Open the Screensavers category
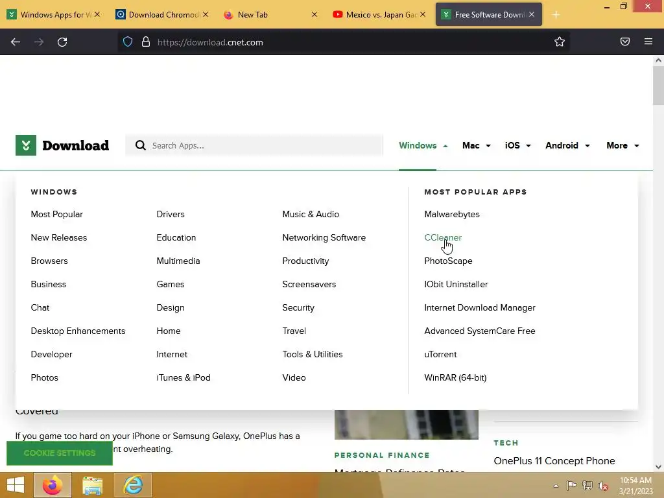This screenshot has width=664, height=498. (309, 284)
